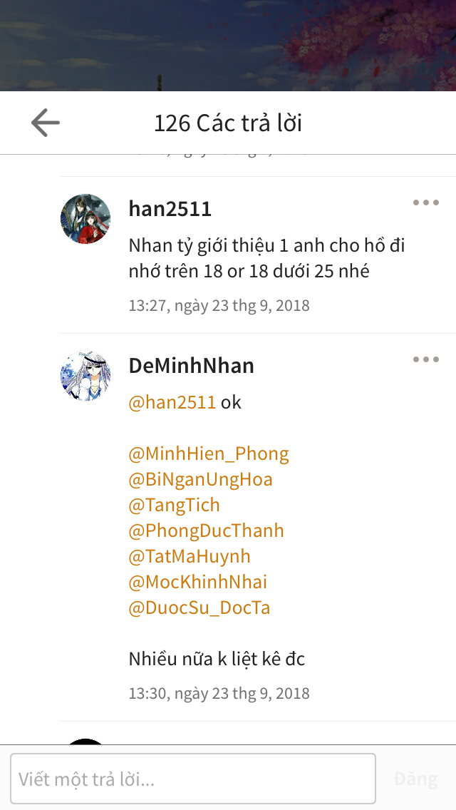This screenshot has width=456, height=810.
Task: Tap the '126 Các trả lời' header title
Action: point(228,123)
